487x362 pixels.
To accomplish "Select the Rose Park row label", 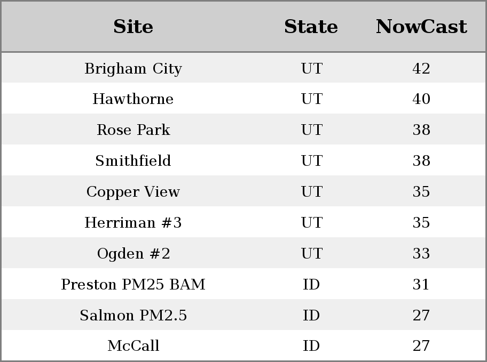I will tap(133, 130).
